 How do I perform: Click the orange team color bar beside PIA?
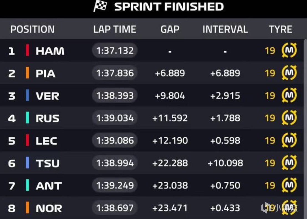[x=27, y=73]
